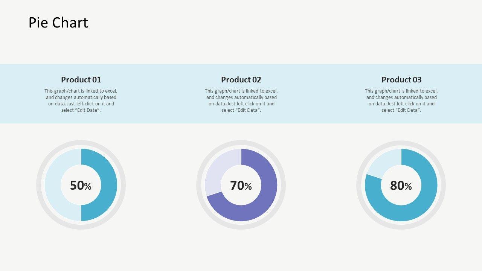Select the Product 03 heading
The image size is (482, 271).
(401, 79)
